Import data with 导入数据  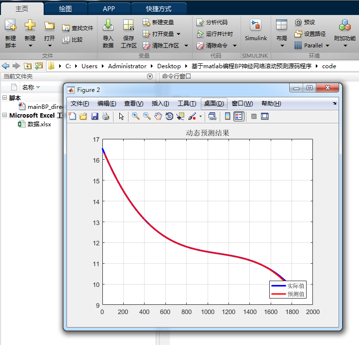pyautogui.click(x=108, y=33)
